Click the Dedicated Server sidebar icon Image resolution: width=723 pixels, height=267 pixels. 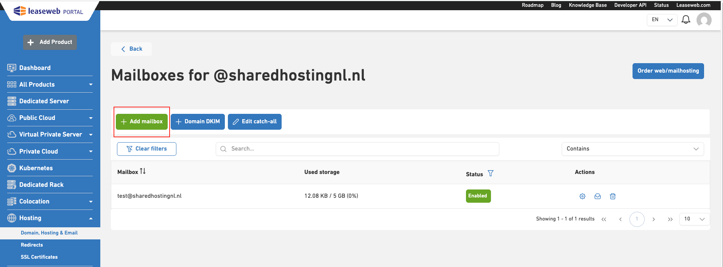(12, 101)
